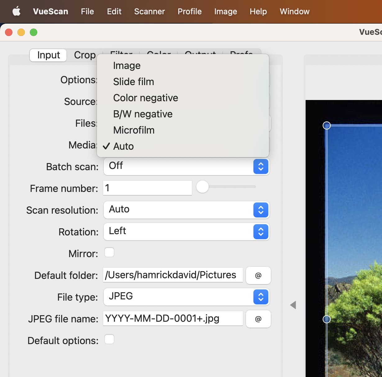Open the Scanner menu in menu bar

point(149,11)
